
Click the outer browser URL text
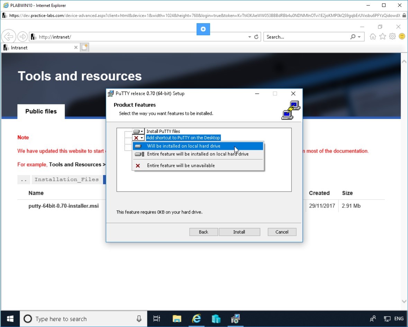[x=205, y=16]
